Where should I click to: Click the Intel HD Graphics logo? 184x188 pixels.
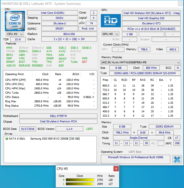111,21
